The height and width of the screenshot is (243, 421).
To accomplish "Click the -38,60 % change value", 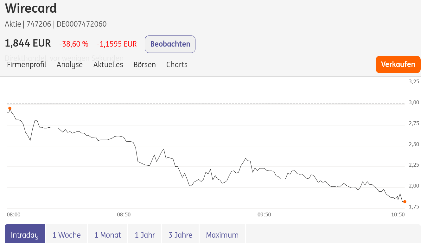I will click(74, 44).
